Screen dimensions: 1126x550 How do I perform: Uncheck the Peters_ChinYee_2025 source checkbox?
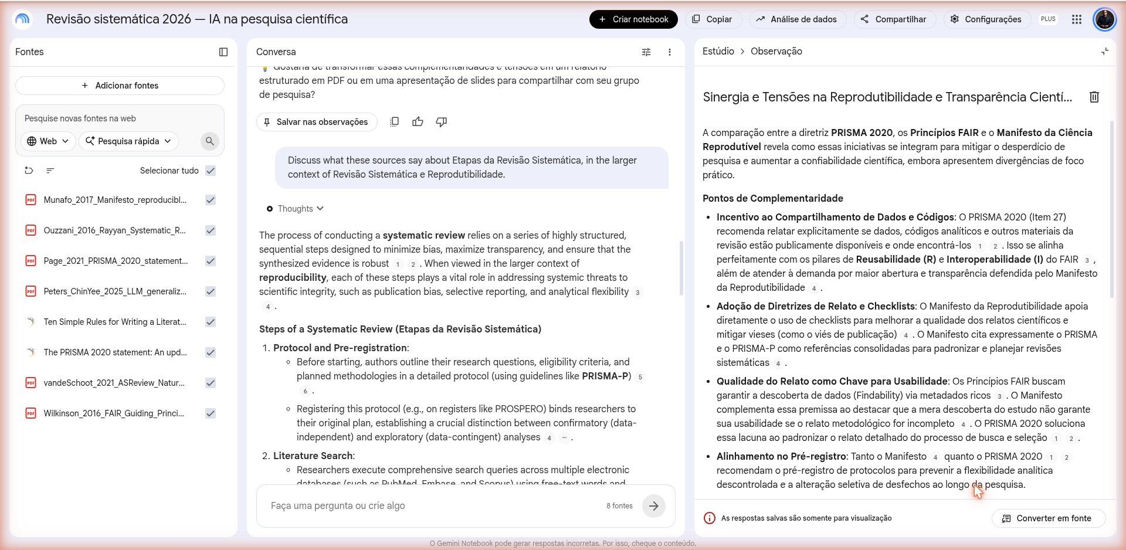[211, 291]
